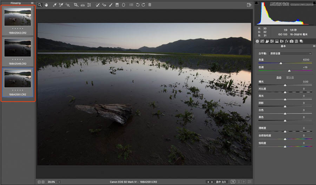Click the vibrance slider handle
The height and width of the screenshot is (185, 316).
click(285, 139)
